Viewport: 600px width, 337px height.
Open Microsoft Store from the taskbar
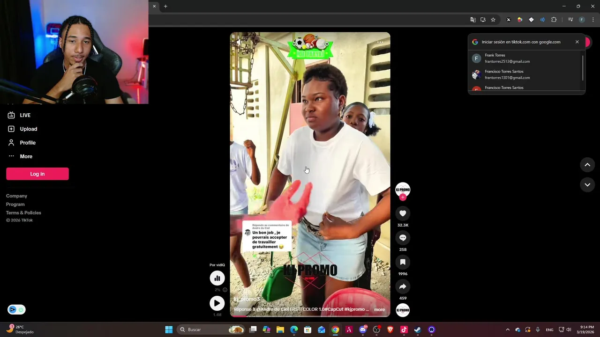click(x=307, y=330)
